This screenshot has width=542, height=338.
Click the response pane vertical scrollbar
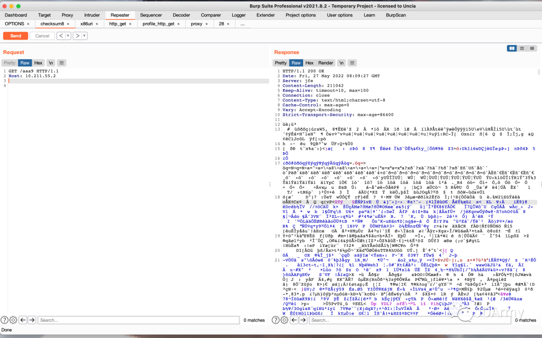tap(538, 72)
